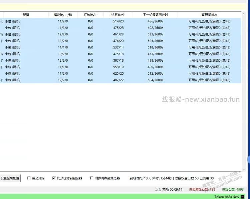Select the 红包抢/中 column header
The image size is (250, 199).
pos(90,15)
